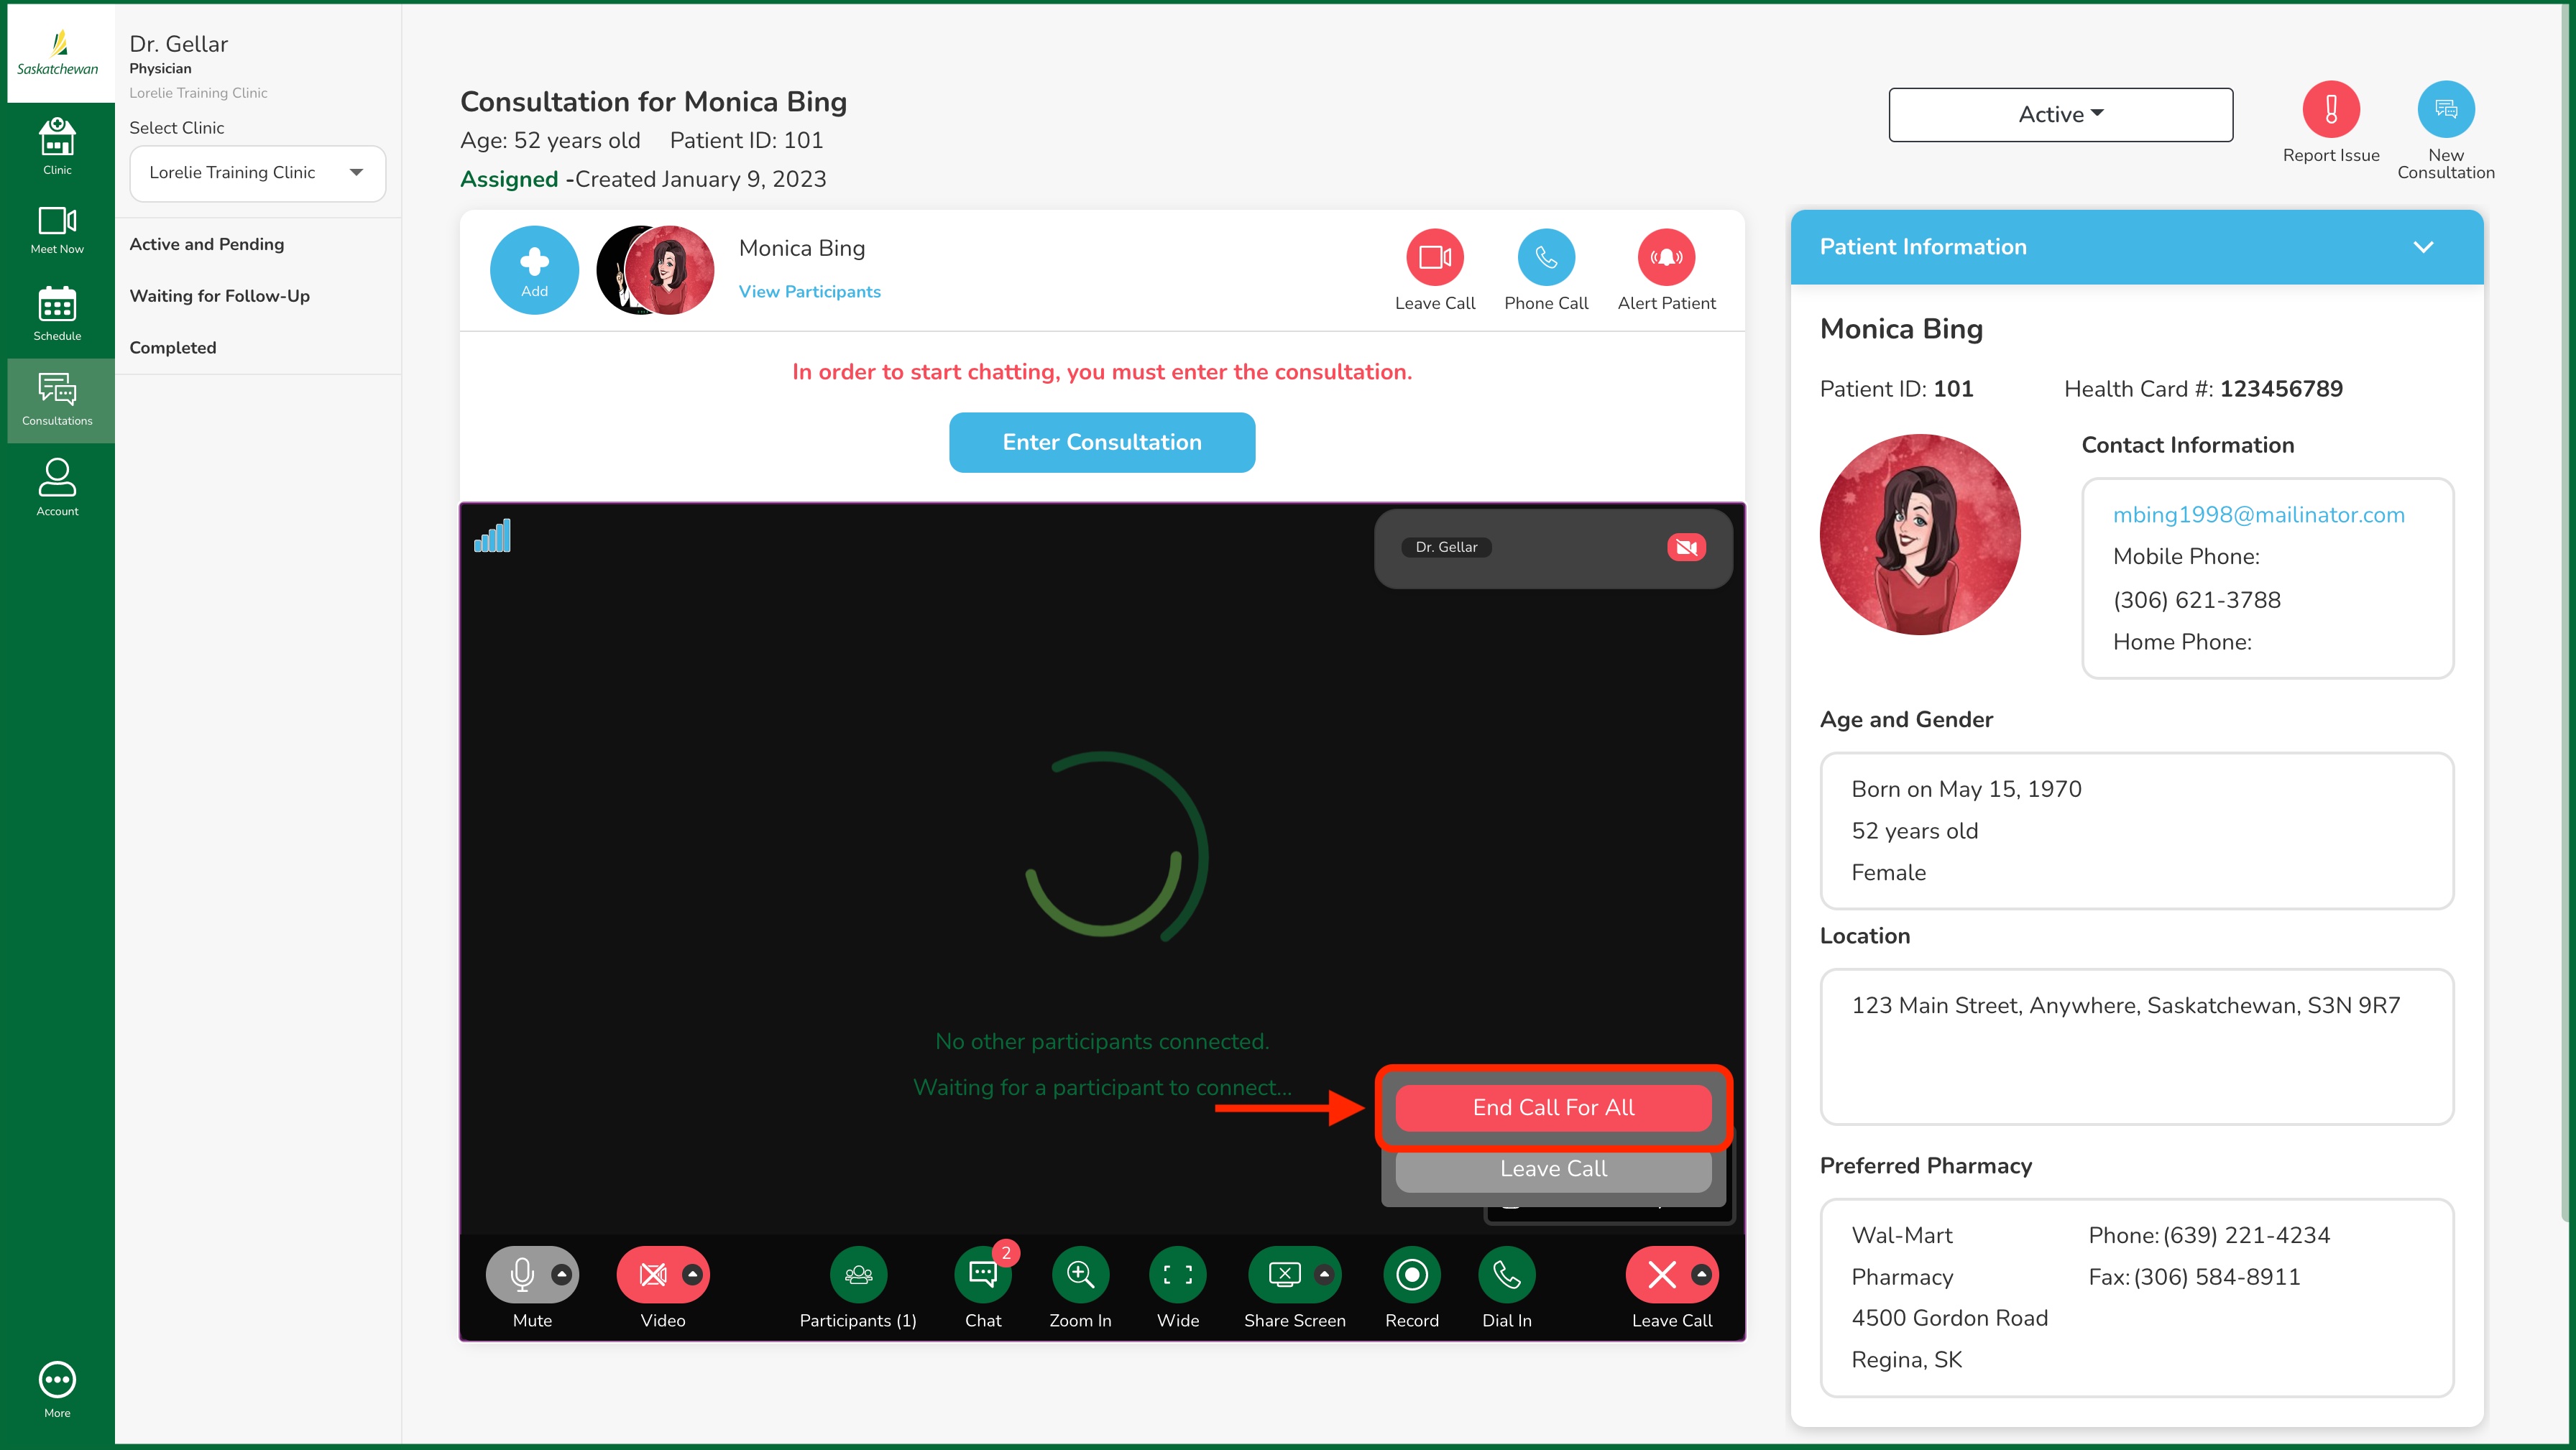The image size is (2576, 1450).
Task: Click the Alert Patient bell icon
Action: click(1666, 258)
